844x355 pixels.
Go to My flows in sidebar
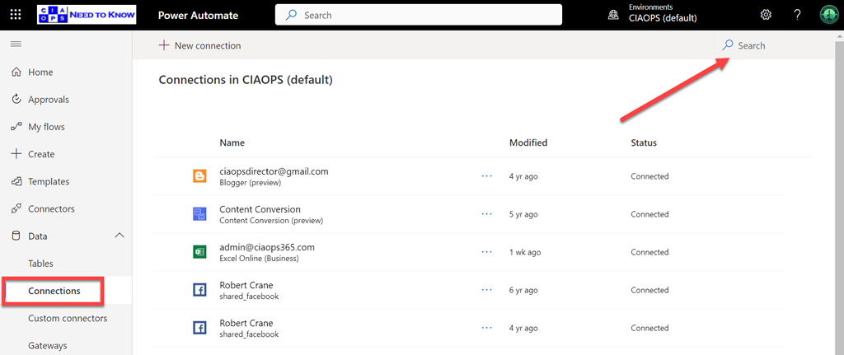click(46, 127)
